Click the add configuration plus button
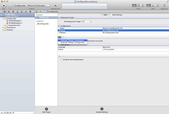The image size is (169, 114). coord(60,37)
